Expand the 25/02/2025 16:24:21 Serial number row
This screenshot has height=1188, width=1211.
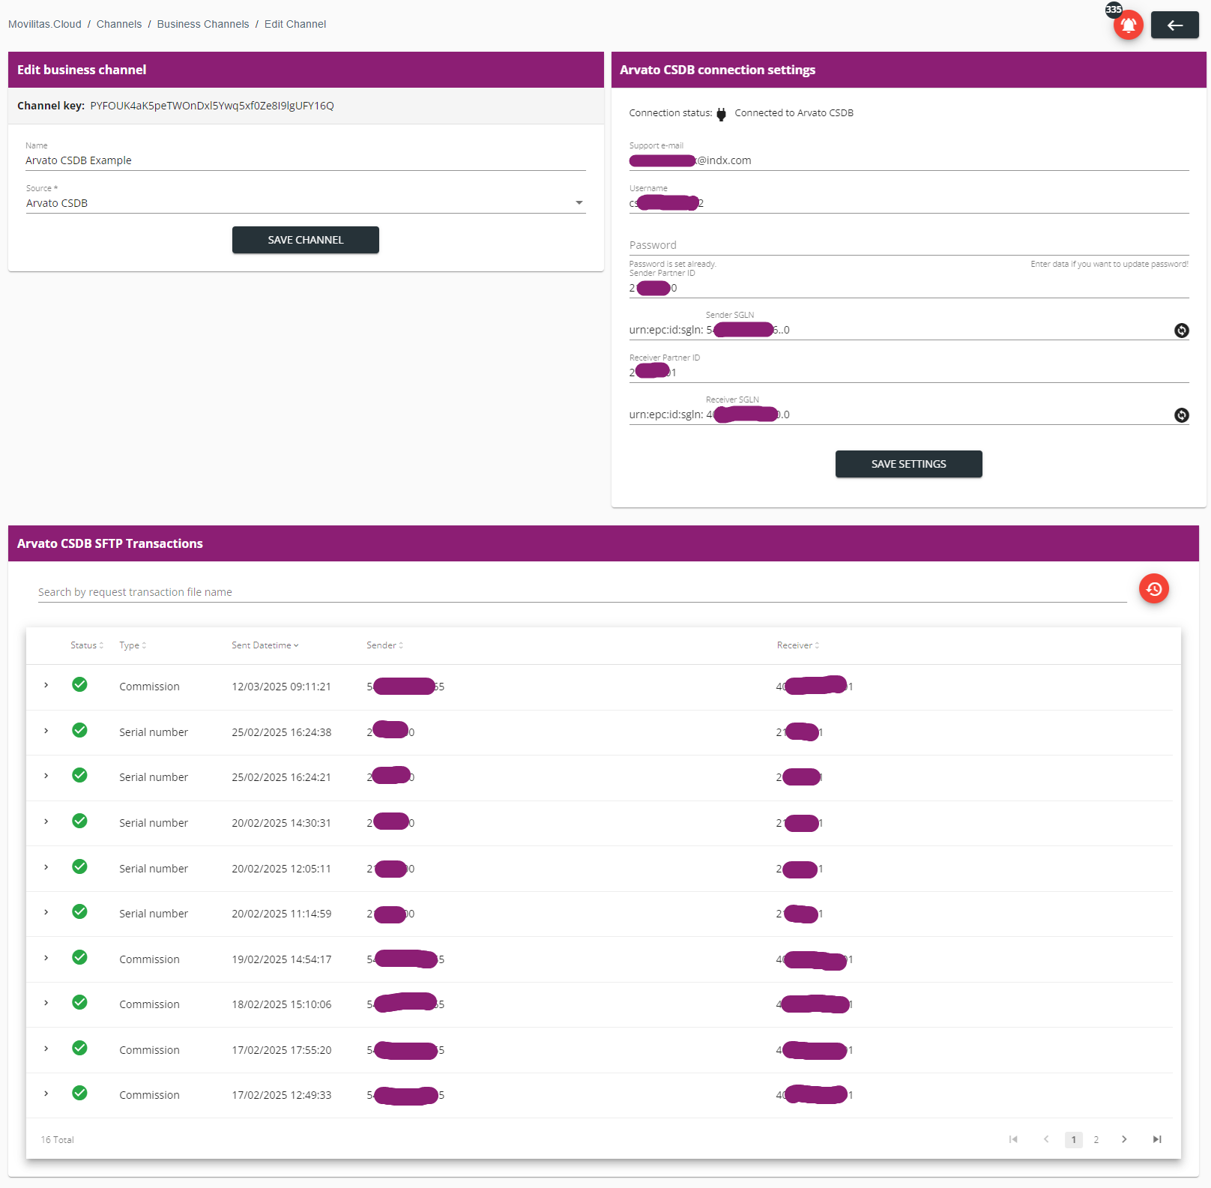(x=46, y=776)
